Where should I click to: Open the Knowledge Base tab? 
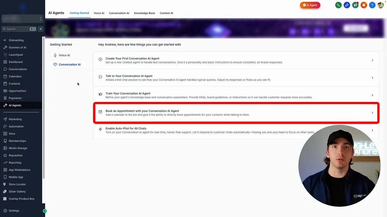[145, 13]
